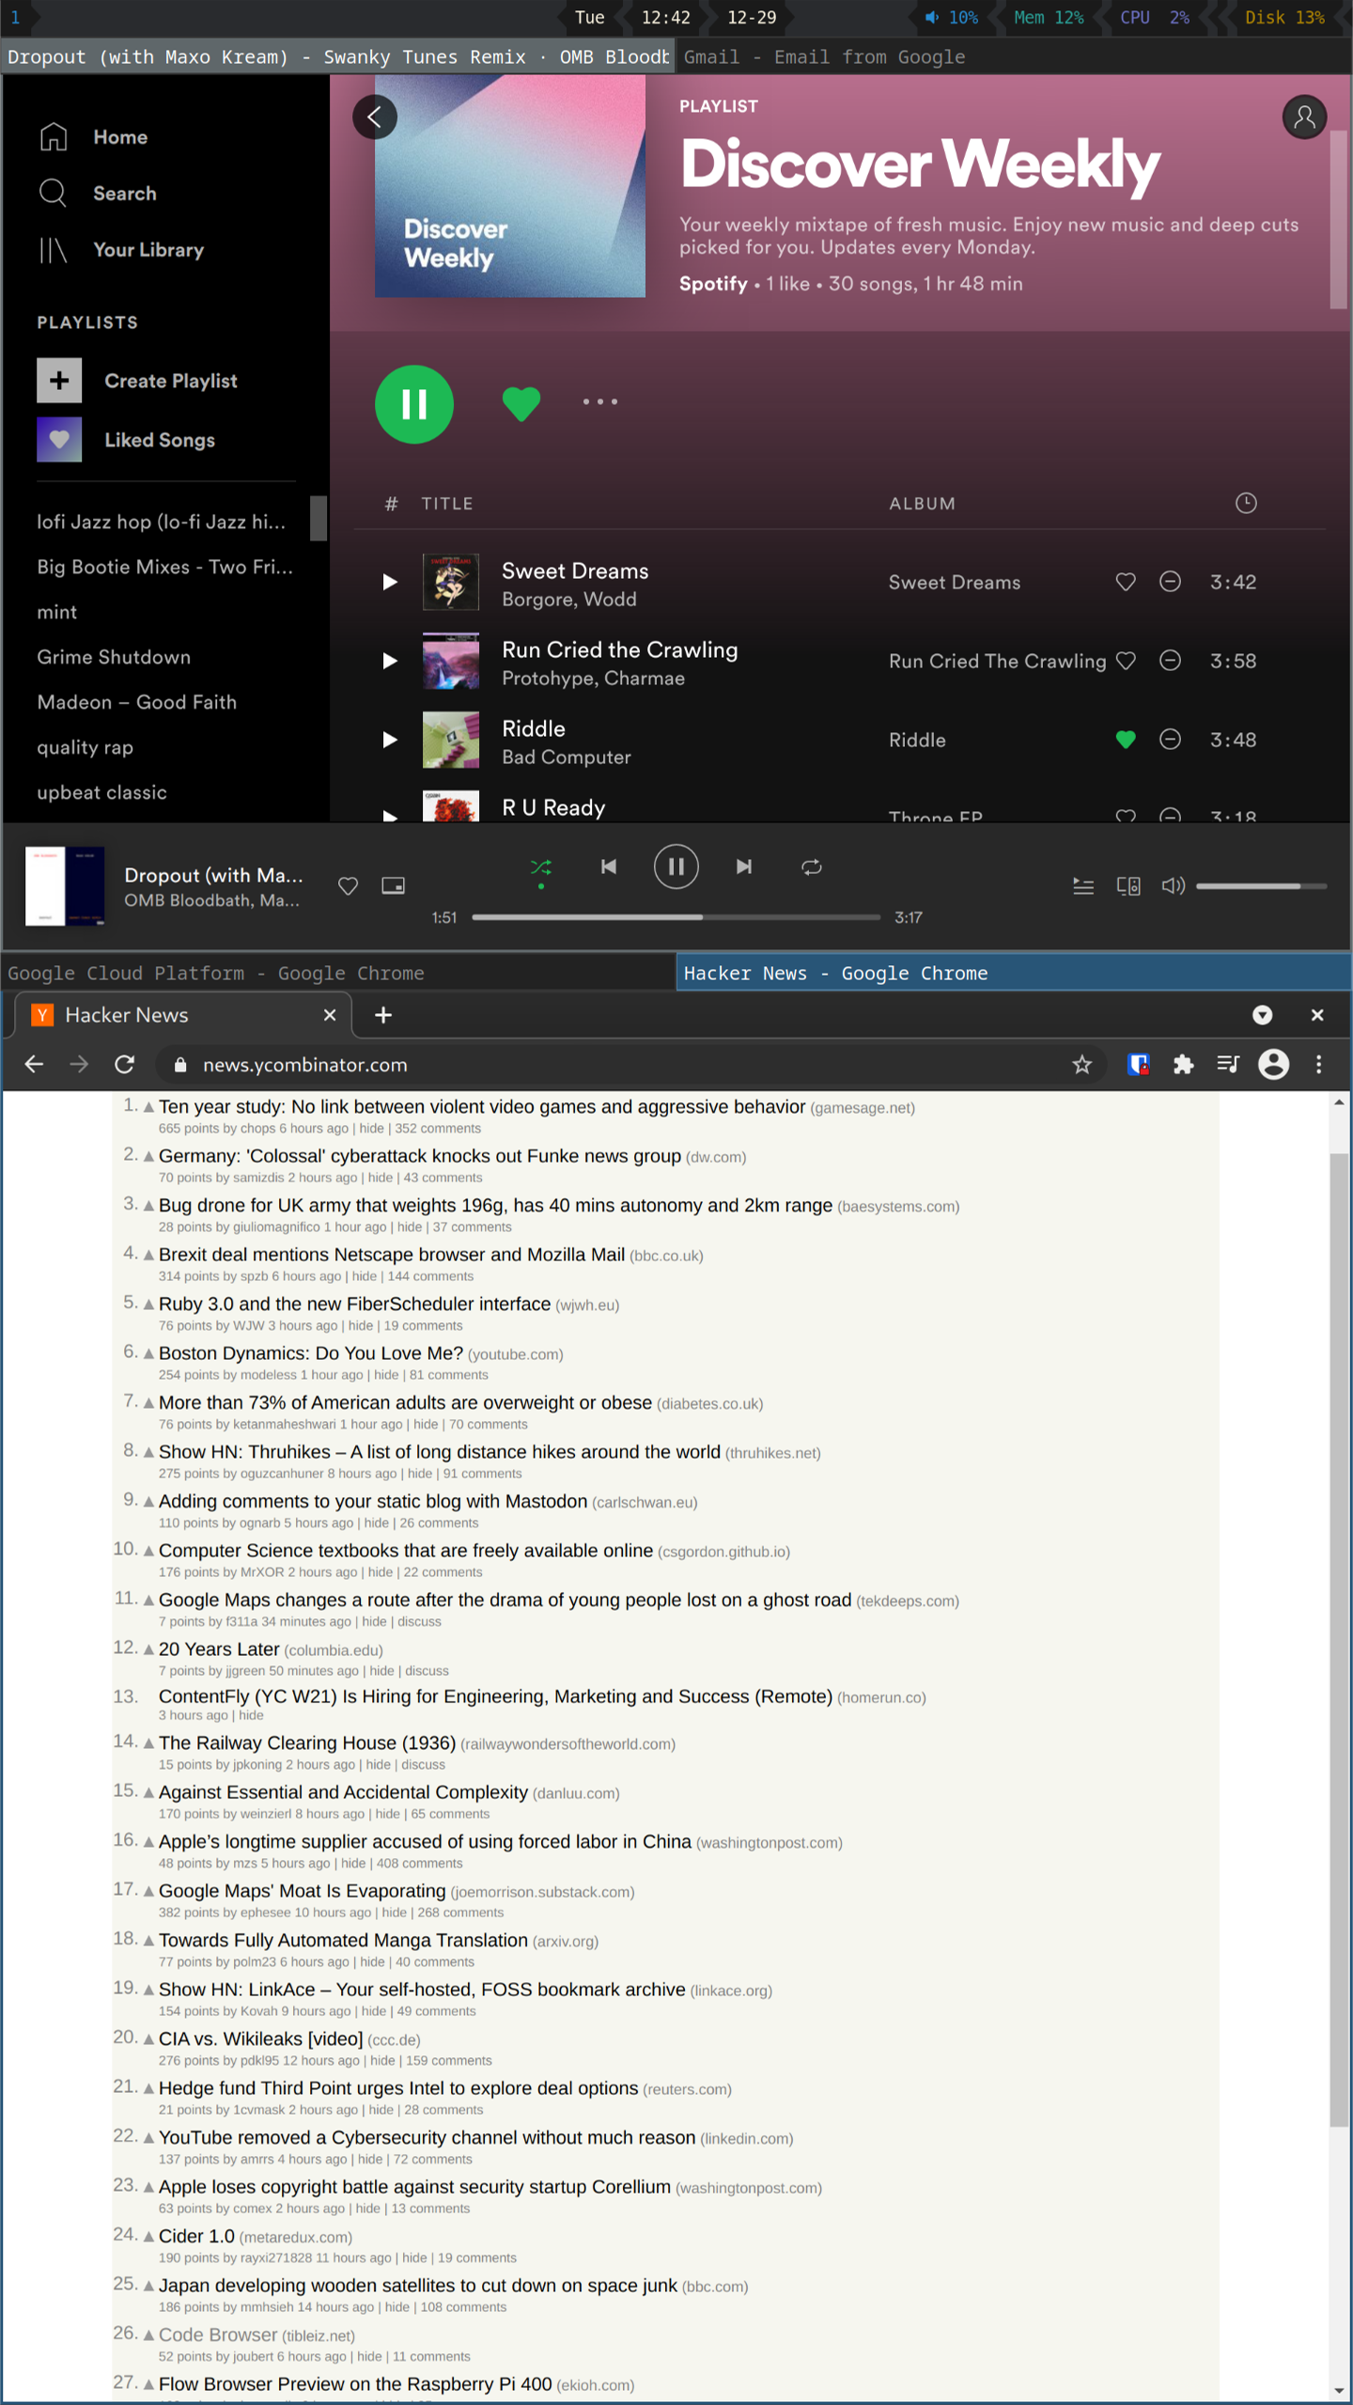Open 352 comments on the first story
Image resolution: width=1353 pixels, height=2405 pixels.
pos(438,1130)
